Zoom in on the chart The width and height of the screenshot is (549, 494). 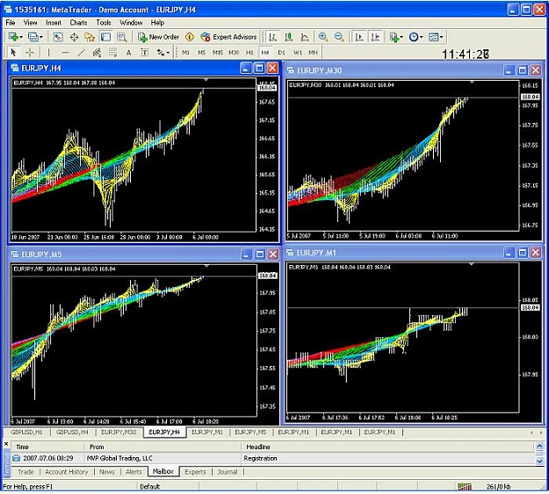323,37
